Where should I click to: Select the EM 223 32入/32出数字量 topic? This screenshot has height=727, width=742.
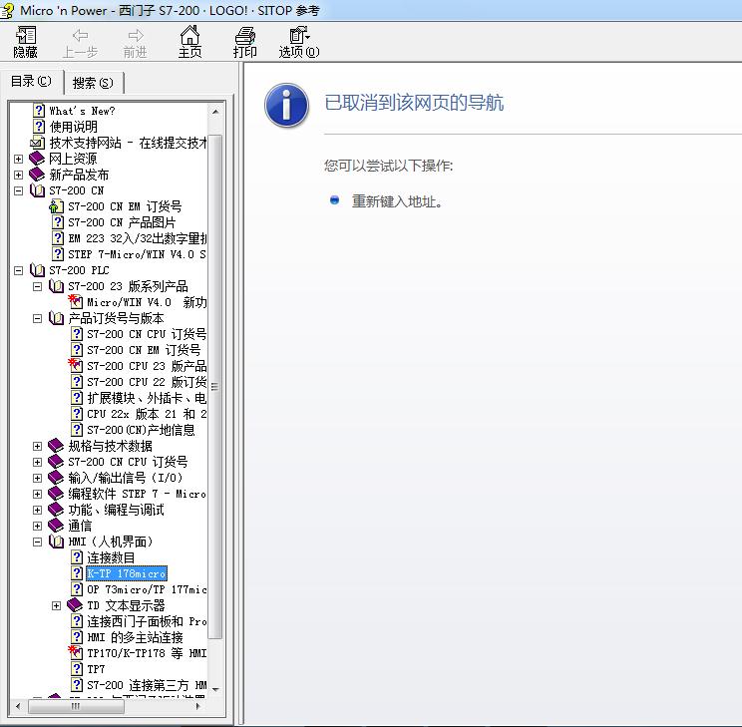click(138, 238)
